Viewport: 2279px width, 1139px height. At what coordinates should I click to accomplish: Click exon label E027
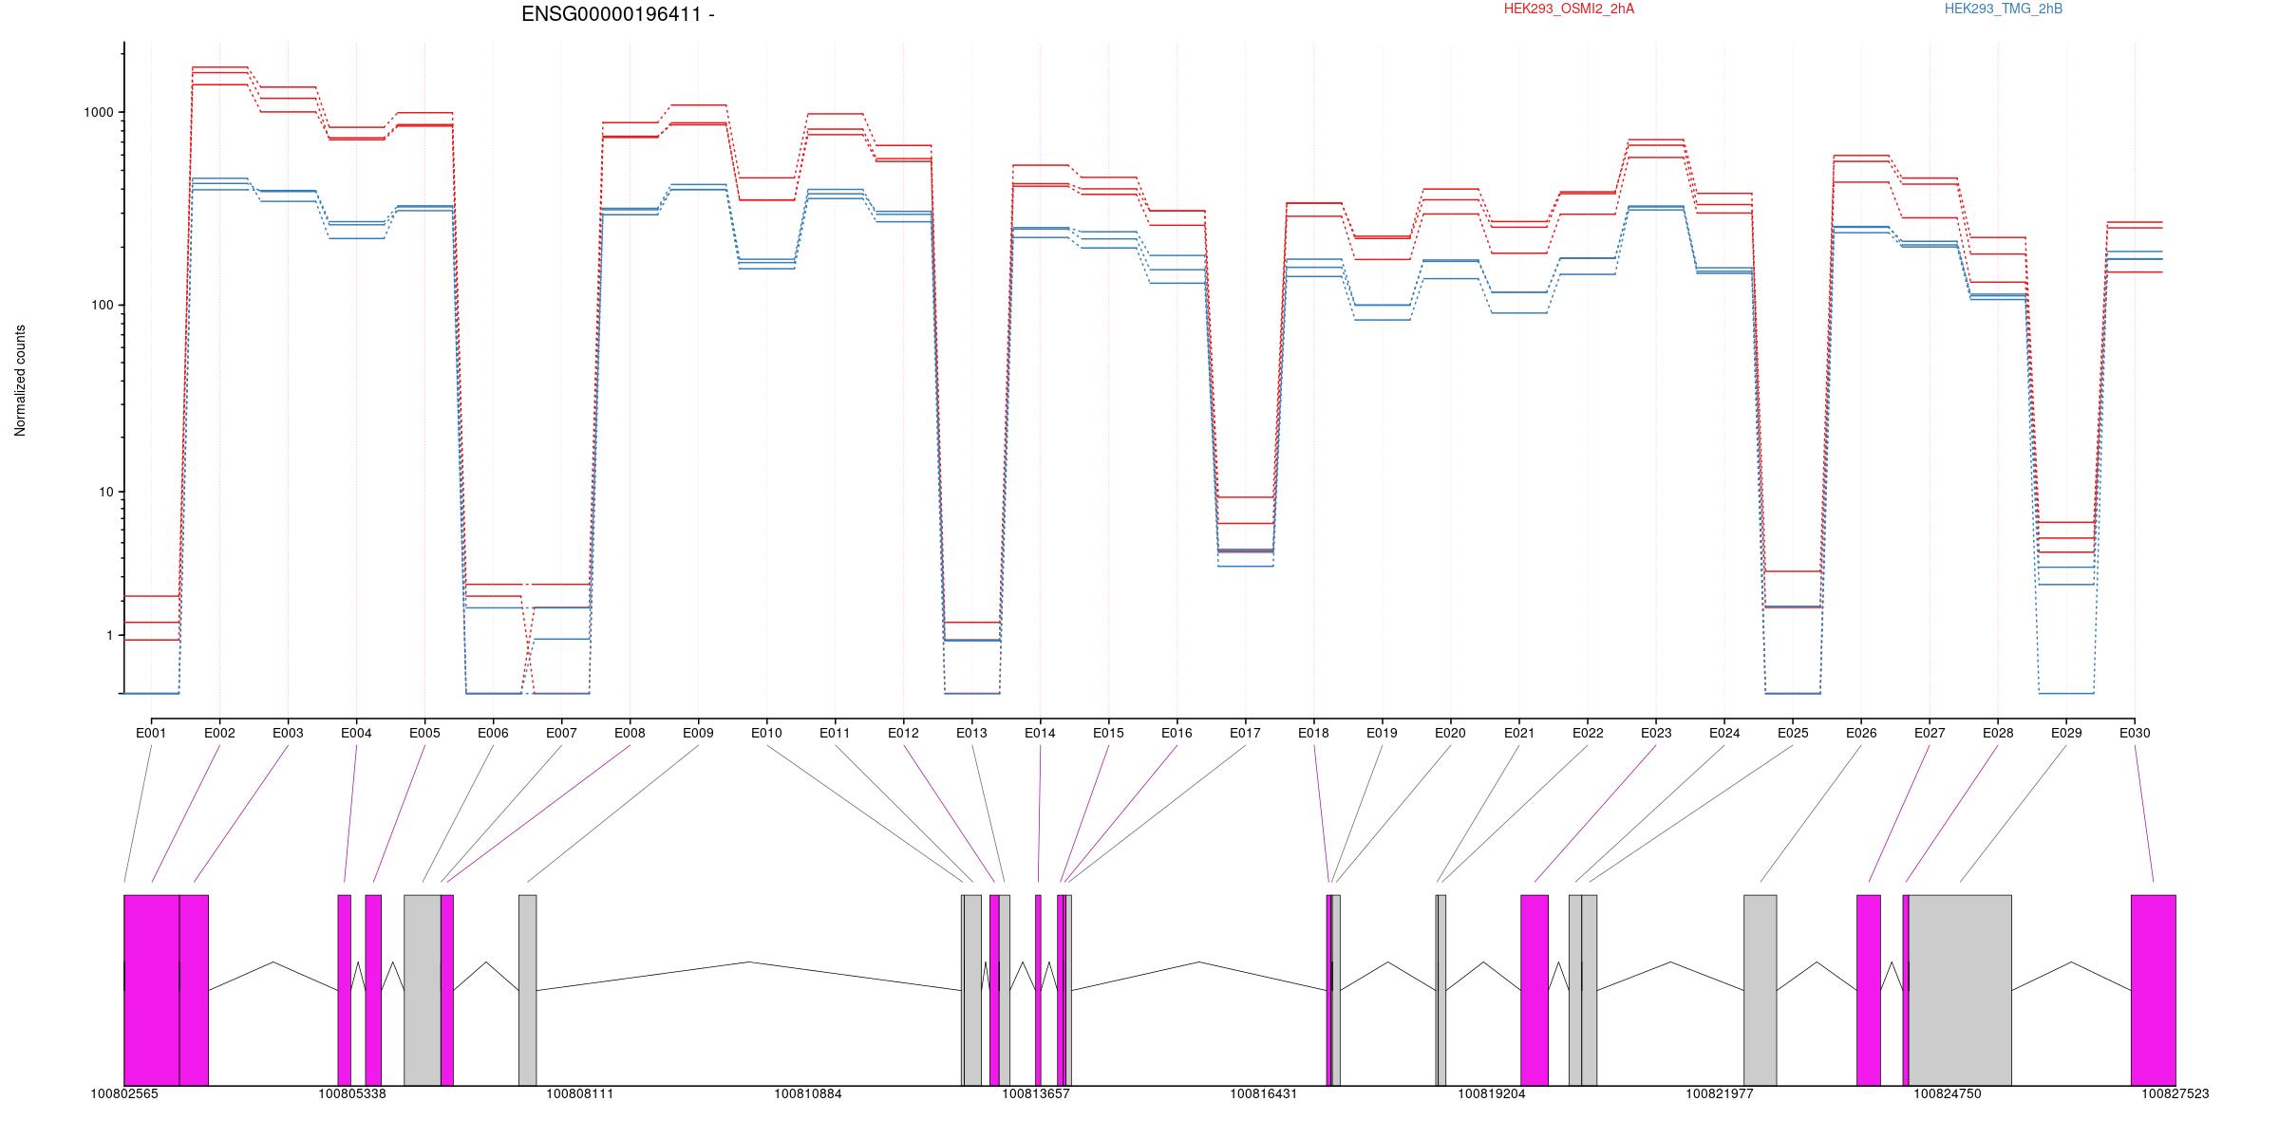click(x=1930, y=733)
